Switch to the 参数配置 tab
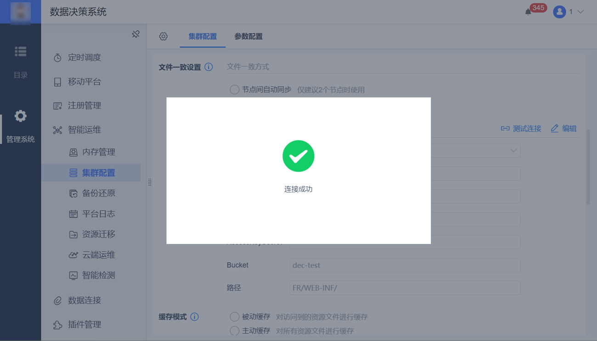The width and height of the screenshot is (597, 341). tap(248, 36)
